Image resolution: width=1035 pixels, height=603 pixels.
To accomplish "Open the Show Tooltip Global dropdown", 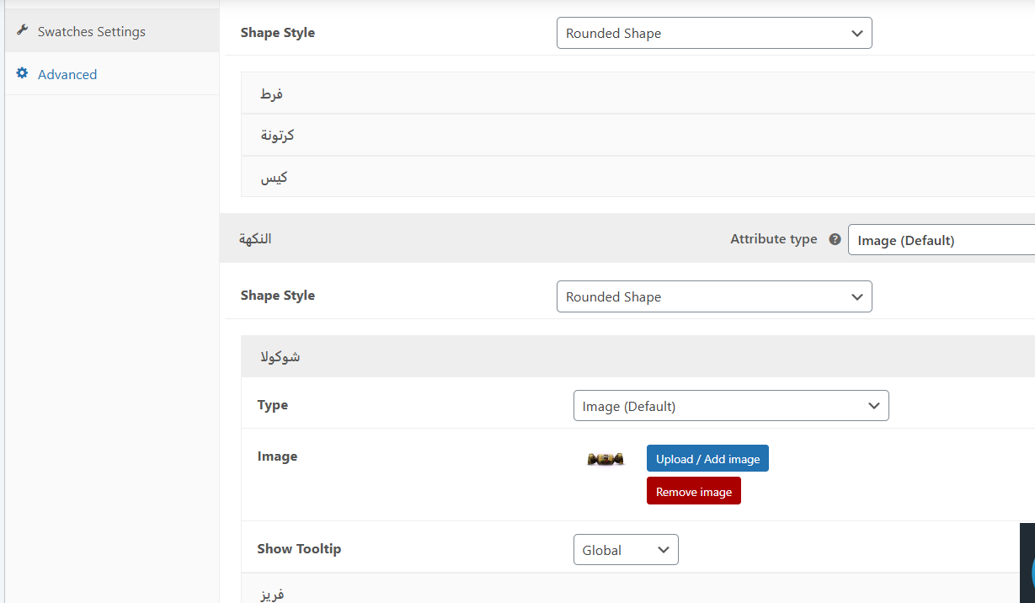I will (x=625, y=550).
